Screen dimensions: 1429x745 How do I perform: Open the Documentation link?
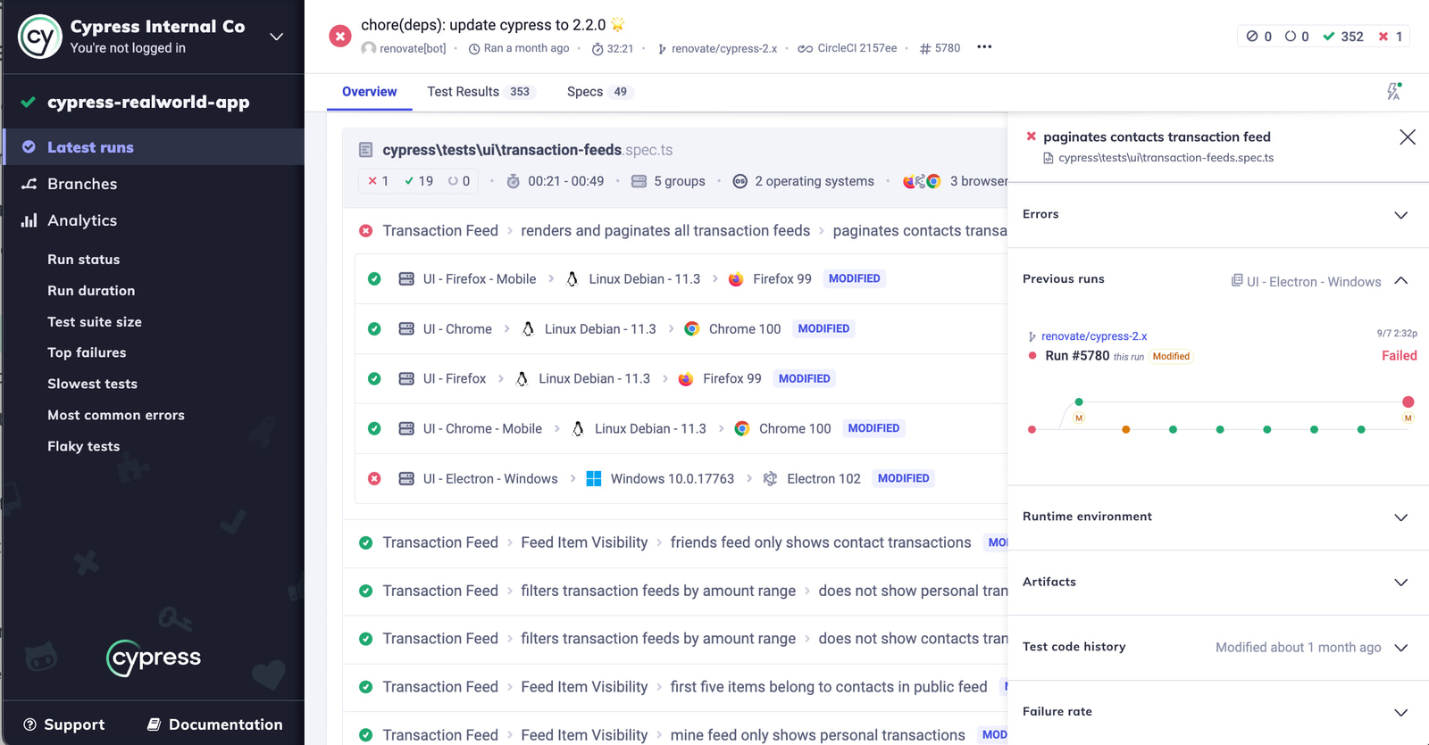click(x=214, y=724)
